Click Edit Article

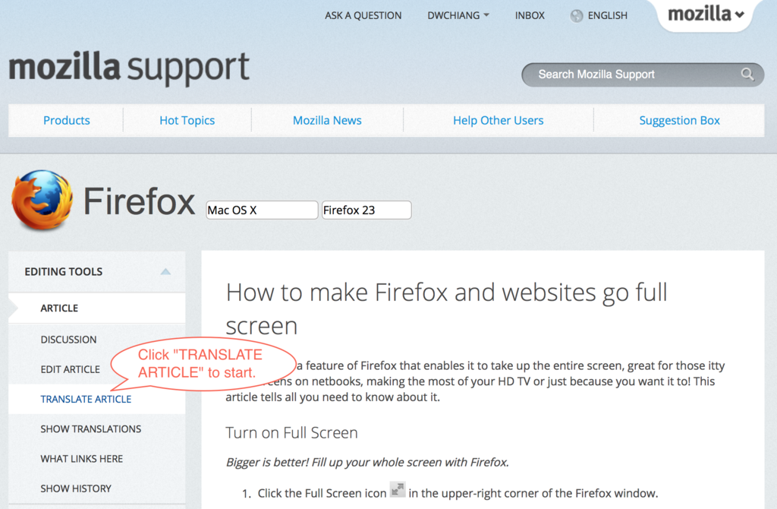click(70, 370)
